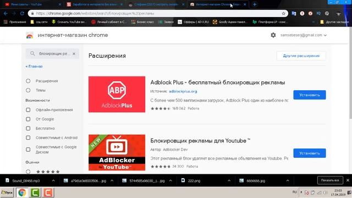Open the adblockplus.org source link
This screenshot has width=352, height=198.
point(183,91)
